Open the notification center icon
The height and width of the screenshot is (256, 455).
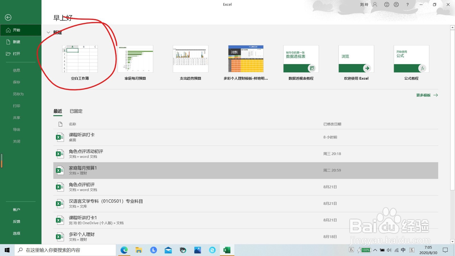tap(445, 250)
